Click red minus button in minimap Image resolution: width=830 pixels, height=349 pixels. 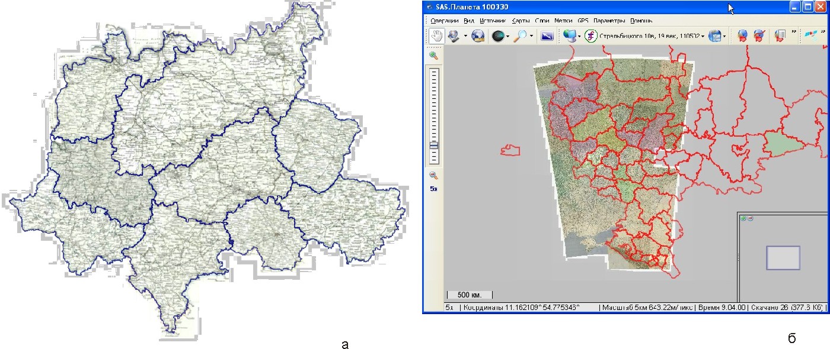(750, 218)
